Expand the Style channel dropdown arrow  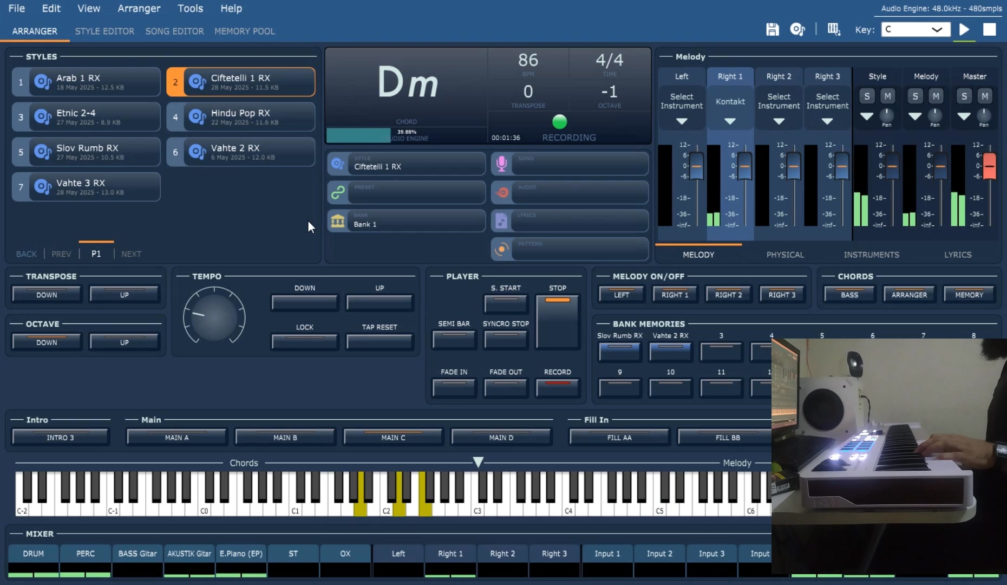[866, 116]
